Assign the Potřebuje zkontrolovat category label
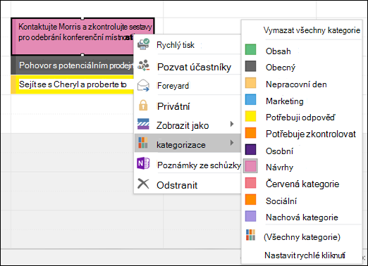 pos(311,134)
